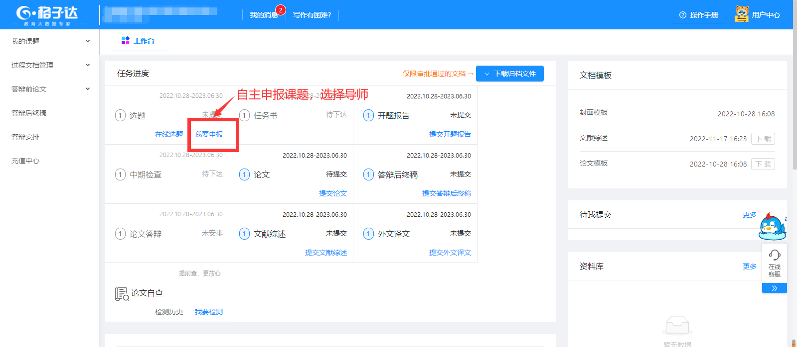Screen dimensions: 797x347
Task: Click 写作有困难? in top bar
Action: 312,15
